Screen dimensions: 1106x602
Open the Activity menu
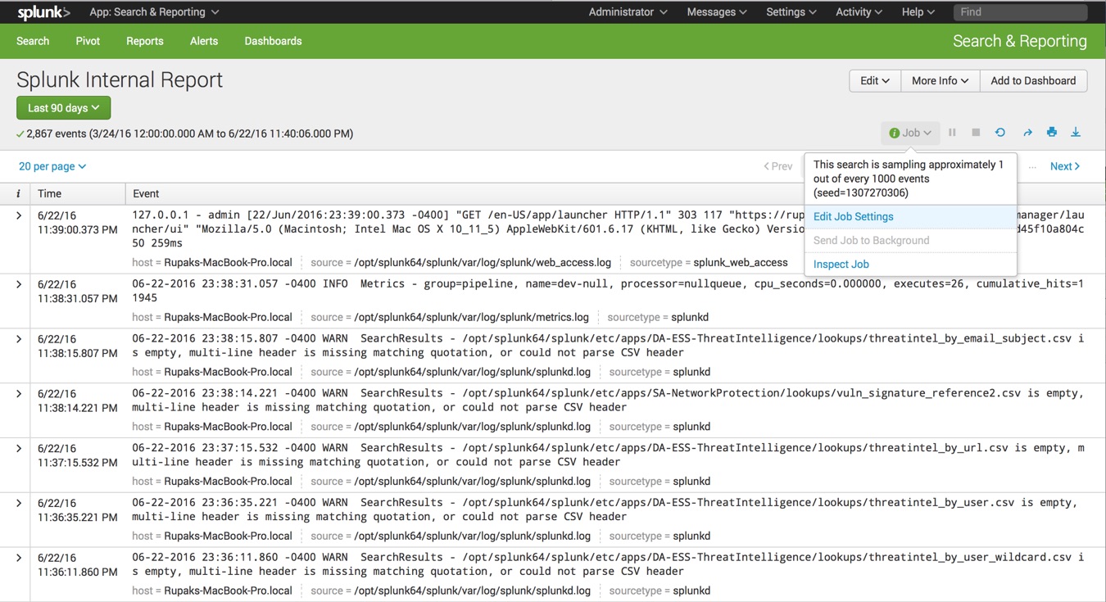click(x=859, y=12)
